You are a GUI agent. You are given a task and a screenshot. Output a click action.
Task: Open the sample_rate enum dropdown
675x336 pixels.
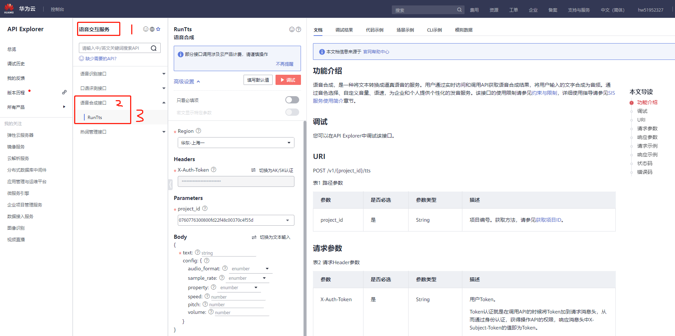click(x=248, y=278)
